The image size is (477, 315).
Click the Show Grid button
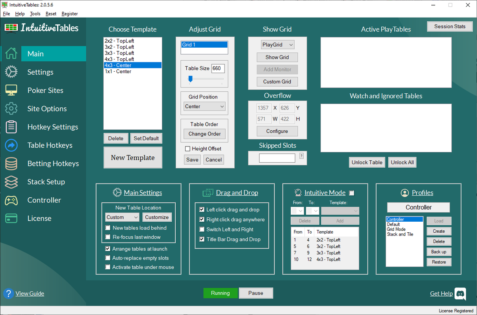coord(277,57)
